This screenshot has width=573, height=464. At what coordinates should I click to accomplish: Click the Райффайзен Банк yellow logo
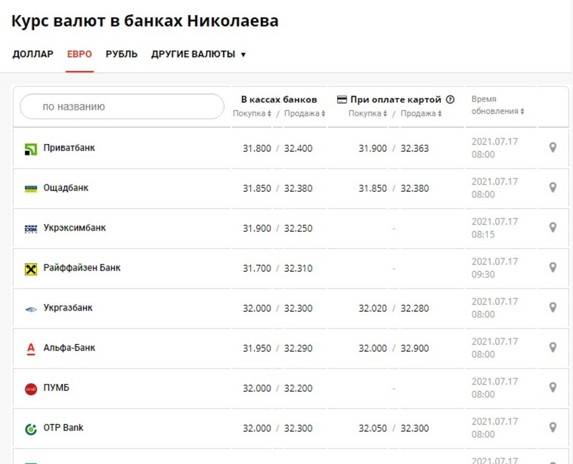pos(31,269)
